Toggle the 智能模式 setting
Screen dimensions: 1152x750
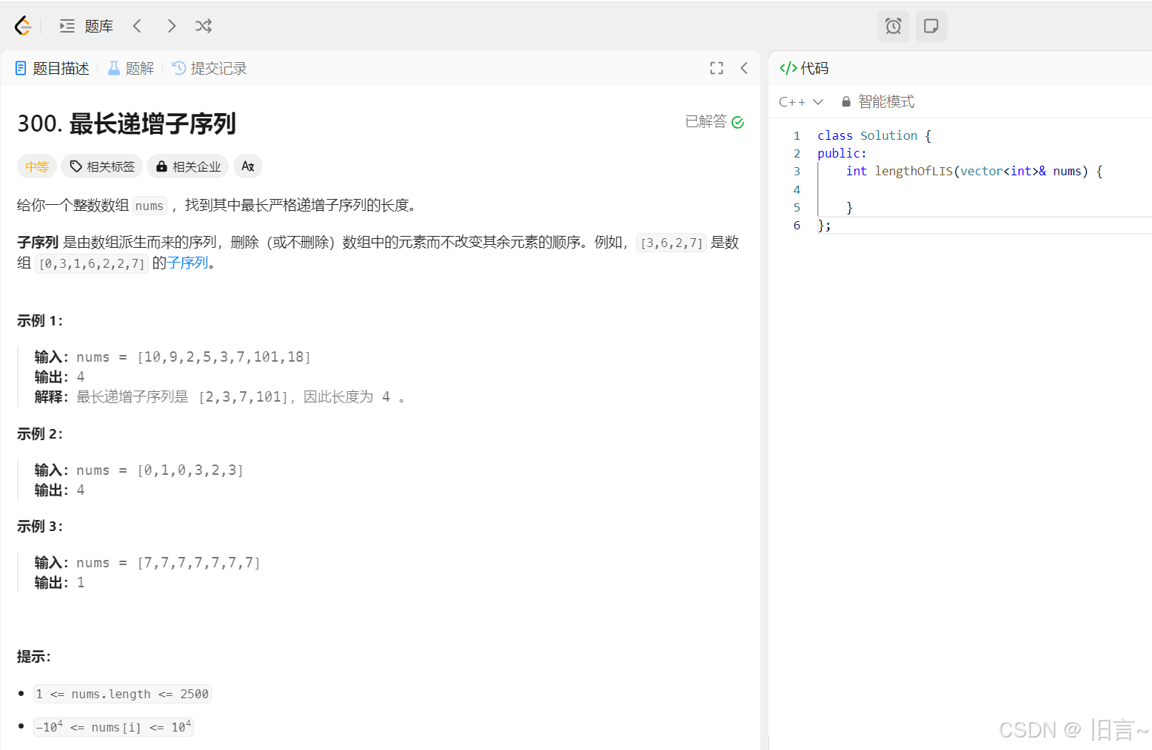tap(878, 102)
